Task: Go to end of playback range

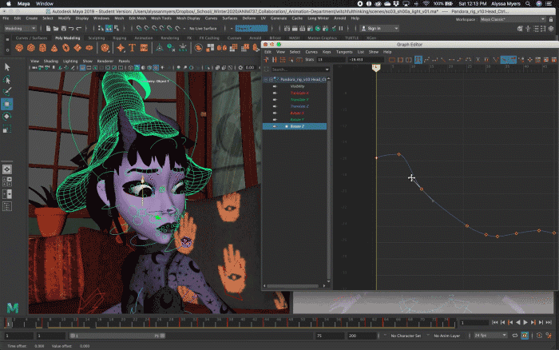Action: (549, 323)
